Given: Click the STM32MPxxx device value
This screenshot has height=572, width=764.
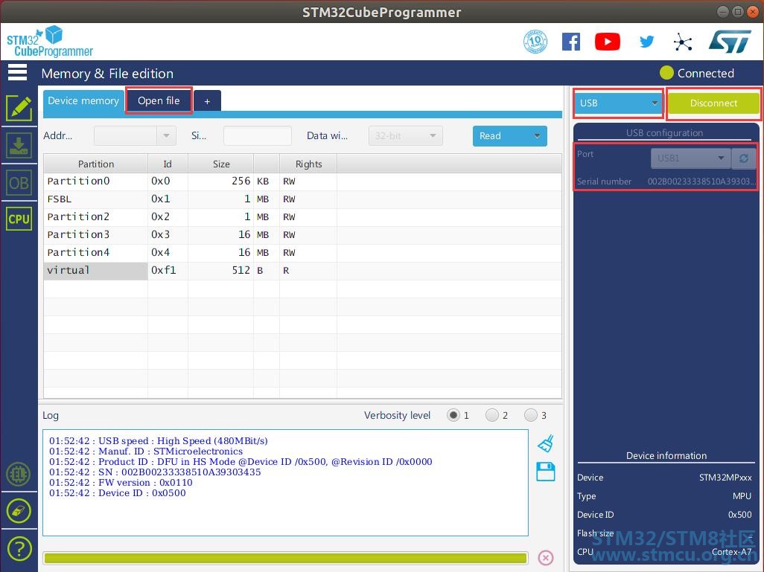Looking at the screenshot, I should [x=725, y=478].
